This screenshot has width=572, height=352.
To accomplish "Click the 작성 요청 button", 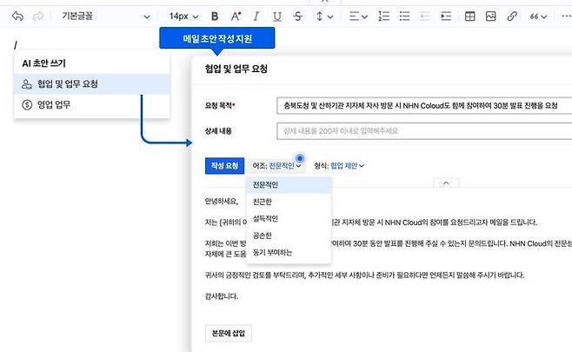I will click(224, 166).
